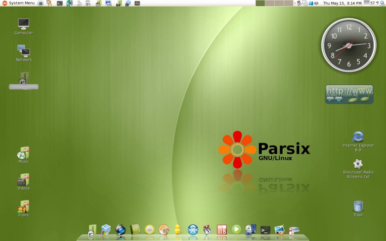Launch the Windows cube icon in the dock
Image resolution: width=386 pixels, height=241 pixels.
click(106, 230)
